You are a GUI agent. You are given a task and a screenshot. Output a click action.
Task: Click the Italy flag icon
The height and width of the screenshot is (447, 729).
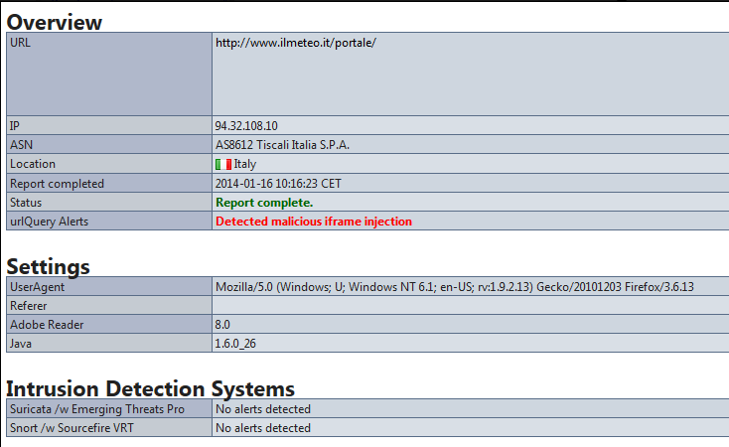pyautogui.click(x=223, y=164)
